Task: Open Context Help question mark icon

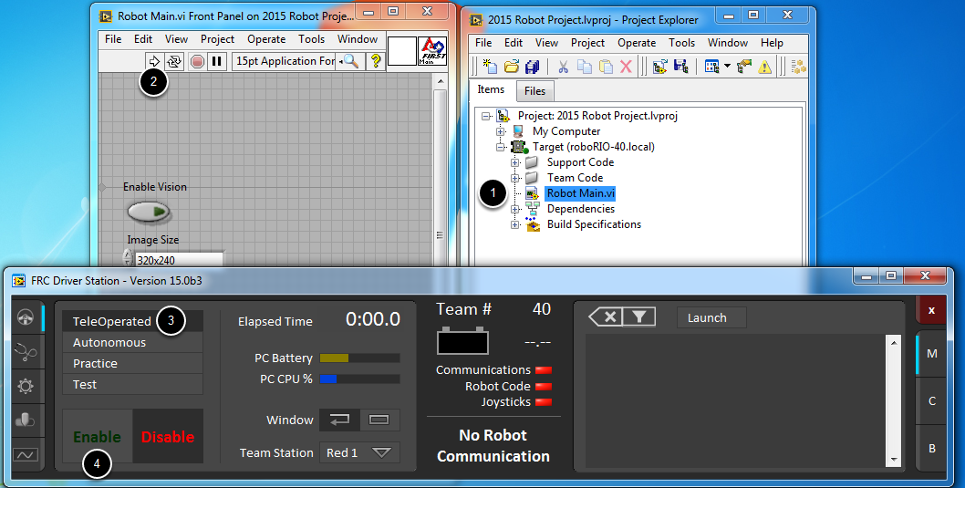Action: click(x=376, y=61)
